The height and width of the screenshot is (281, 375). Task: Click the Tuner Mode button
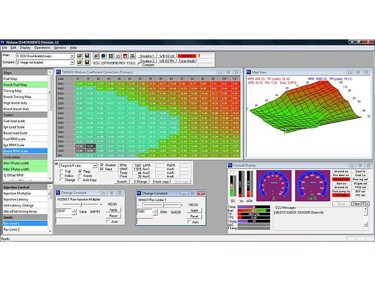tap(187, 61)
